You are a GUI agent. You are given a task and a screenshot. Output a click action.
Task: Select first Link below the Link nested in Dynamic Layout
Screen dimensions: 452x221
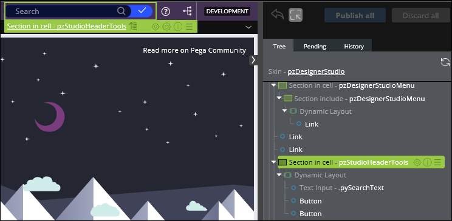[295, 137]
